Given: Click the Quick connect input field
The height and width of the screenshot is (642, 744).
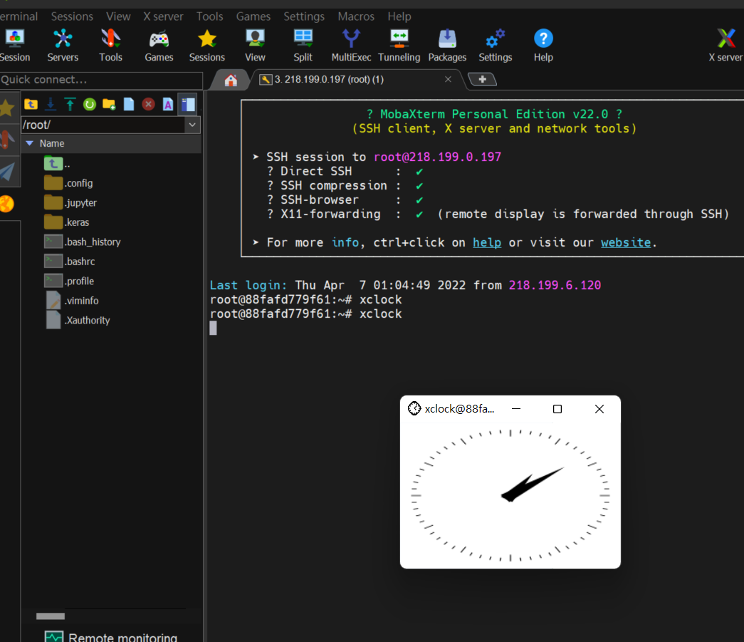Looking at the screenshot, I should pos(101,80).
